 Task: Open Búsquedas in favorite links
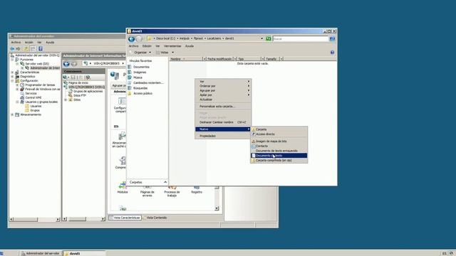(140, 88)
